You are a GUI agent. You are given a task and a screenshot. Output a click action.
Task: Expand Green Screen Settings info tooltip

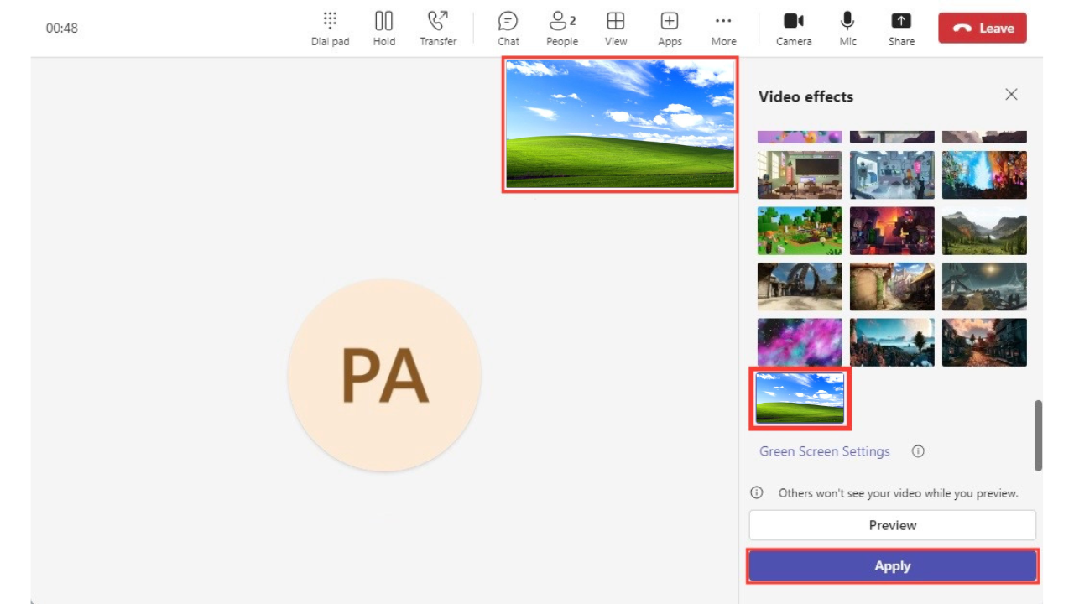(917, 451)
